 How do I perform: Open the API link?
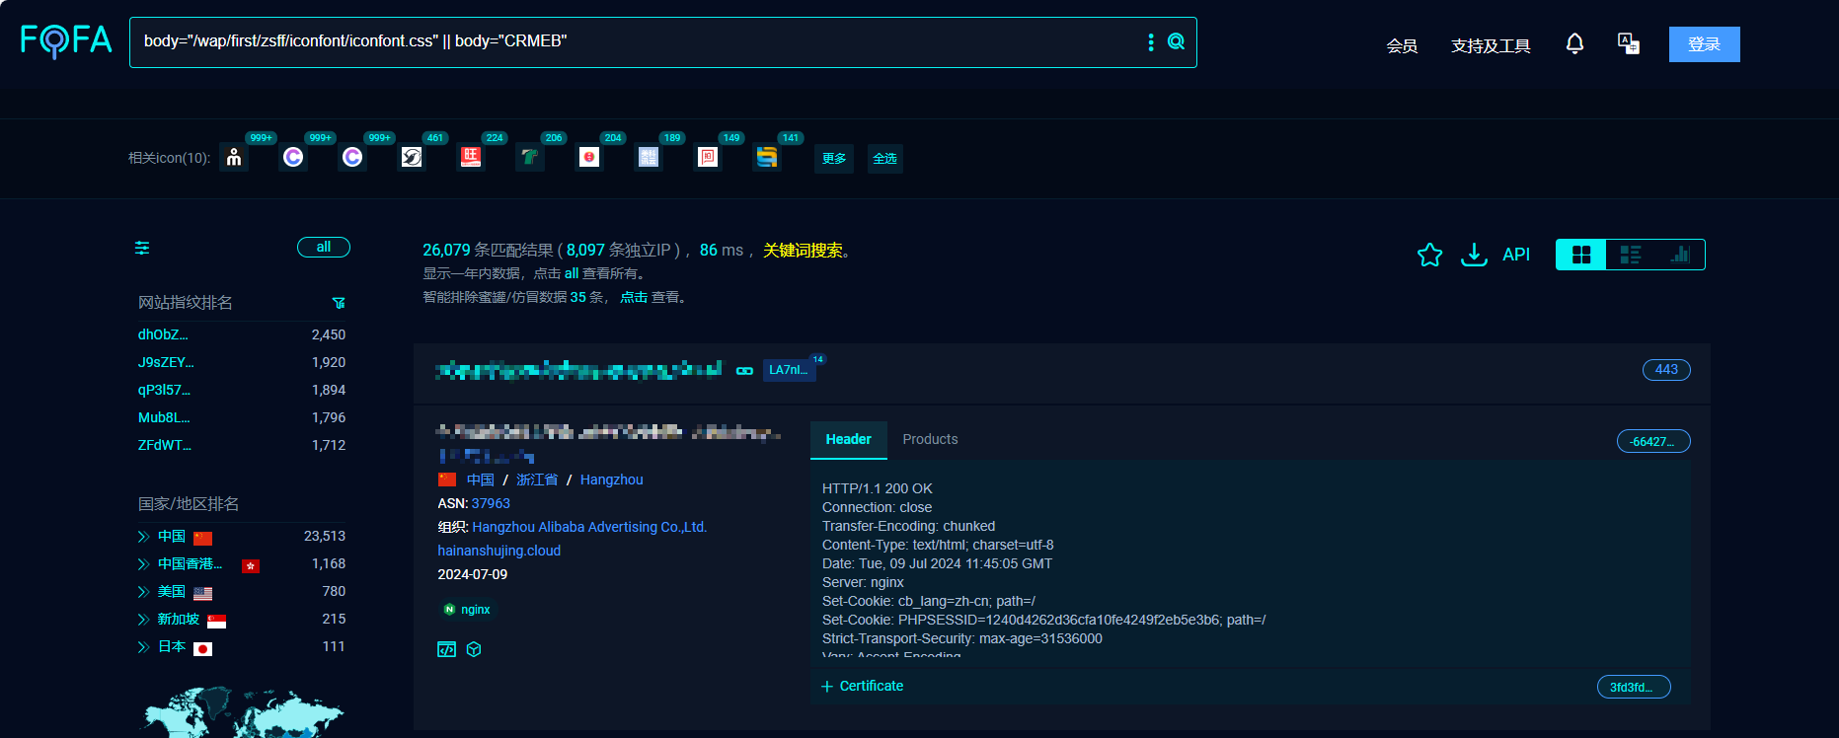coord(1516,255)
